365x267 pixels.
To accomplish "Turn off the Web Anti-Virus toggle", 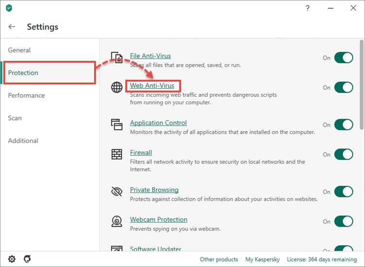I will pos(344,88).
